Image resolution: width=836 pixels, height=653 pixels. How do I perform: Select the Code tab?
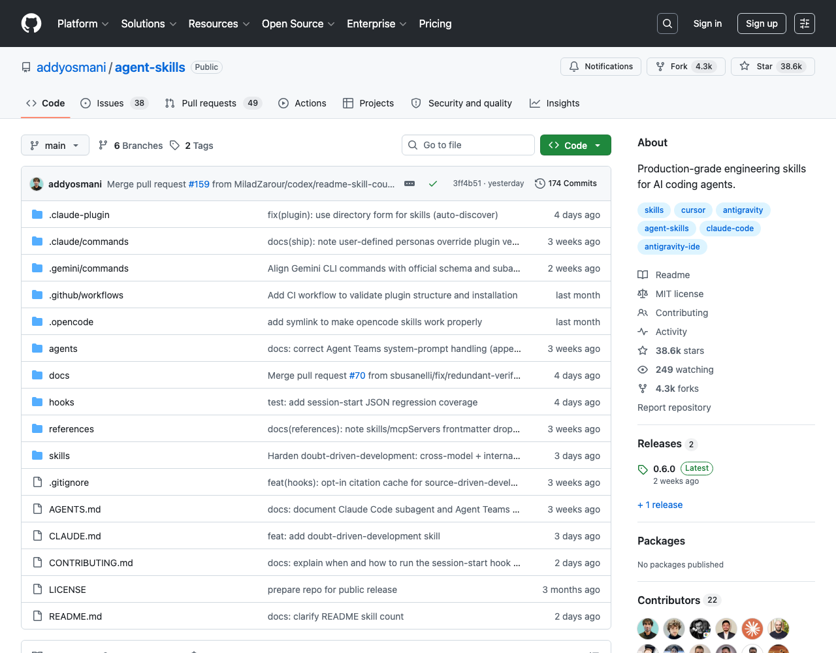45,103
